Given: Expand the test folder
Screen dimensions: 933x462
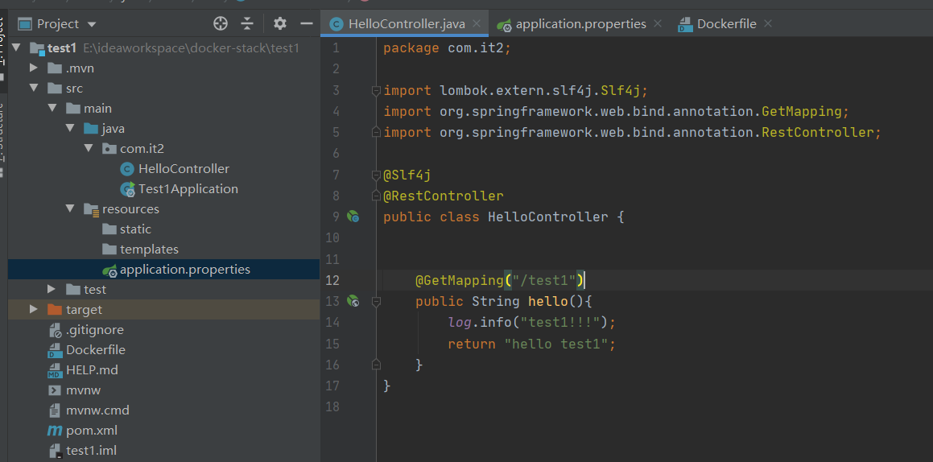Looking at the screenshot, I should click(52, 289).
